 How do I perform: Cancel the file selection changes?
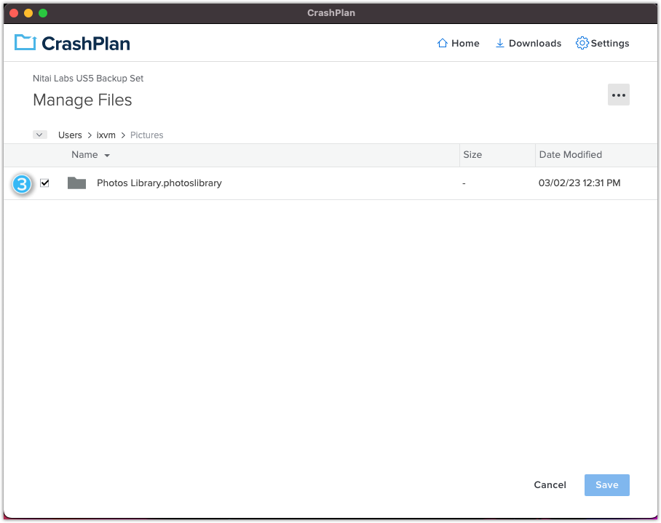(x=550, y=485)
